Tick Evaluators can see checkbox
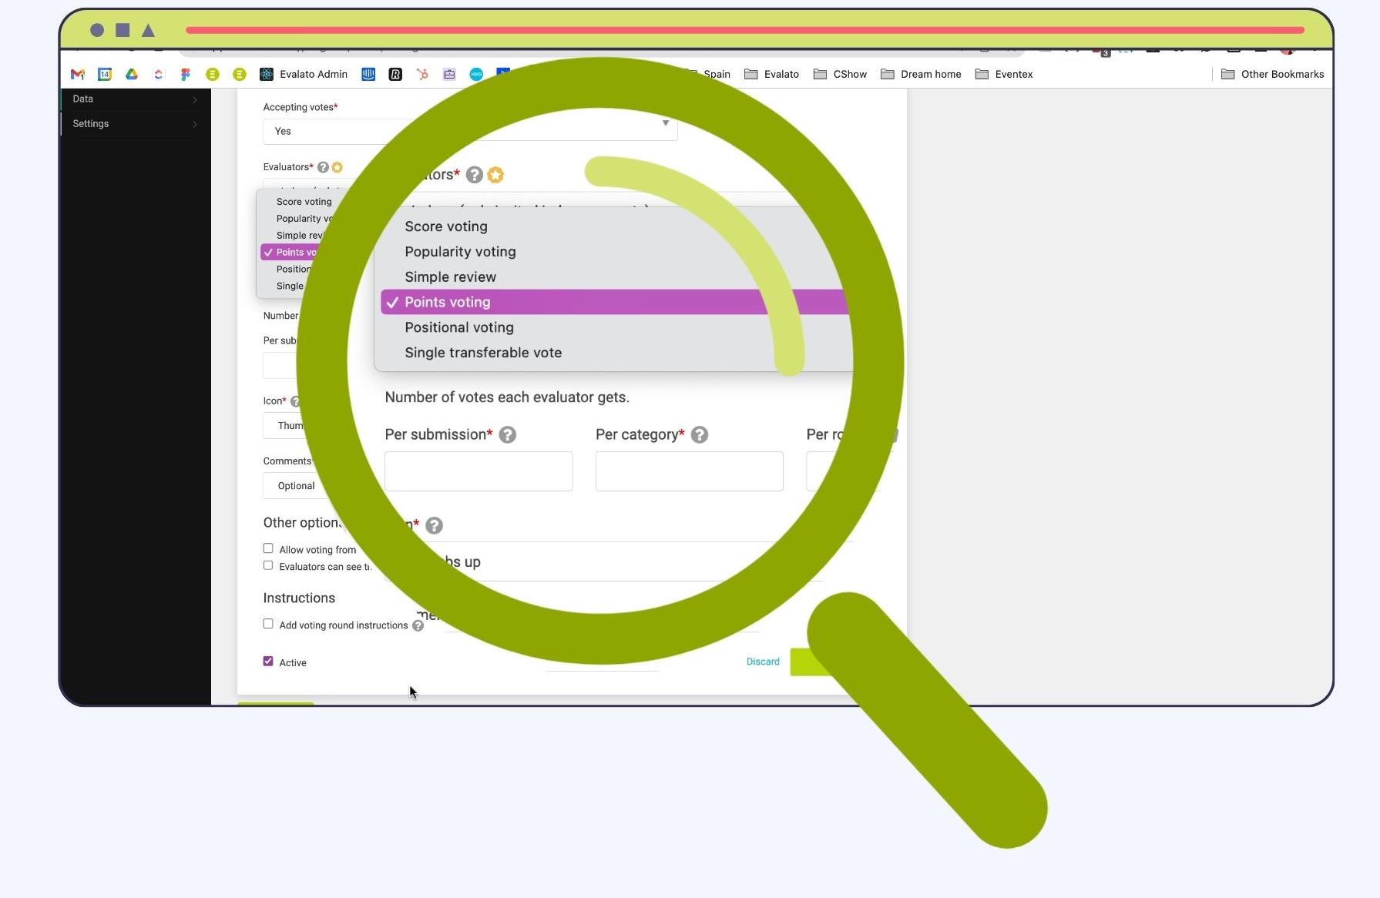This screenshot has height=898, width=1380. (268, 565)
